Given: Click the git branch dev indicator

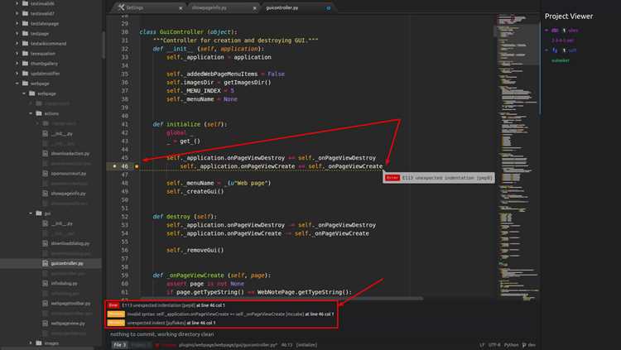Looking at the screenshot, I should [529, 345].
